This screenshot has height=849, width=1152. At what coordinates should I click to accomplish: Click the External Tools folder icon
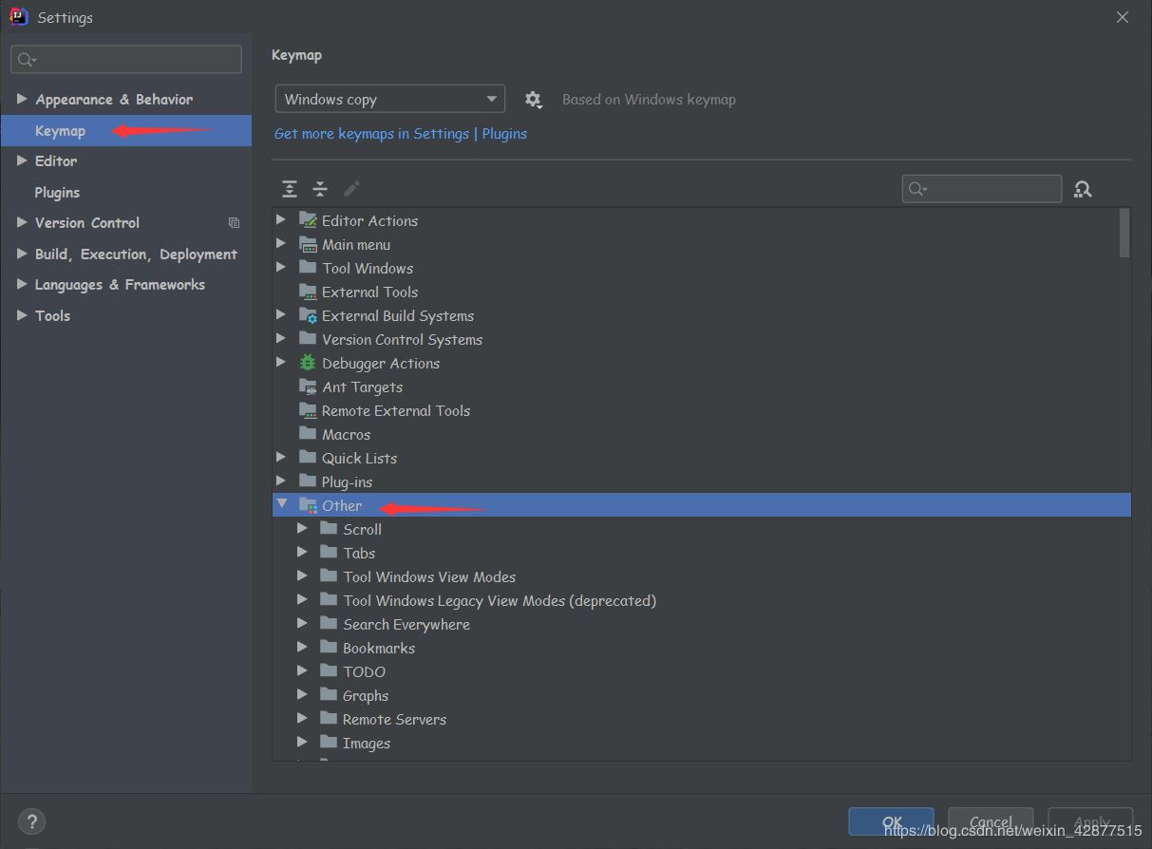point(308,292)
